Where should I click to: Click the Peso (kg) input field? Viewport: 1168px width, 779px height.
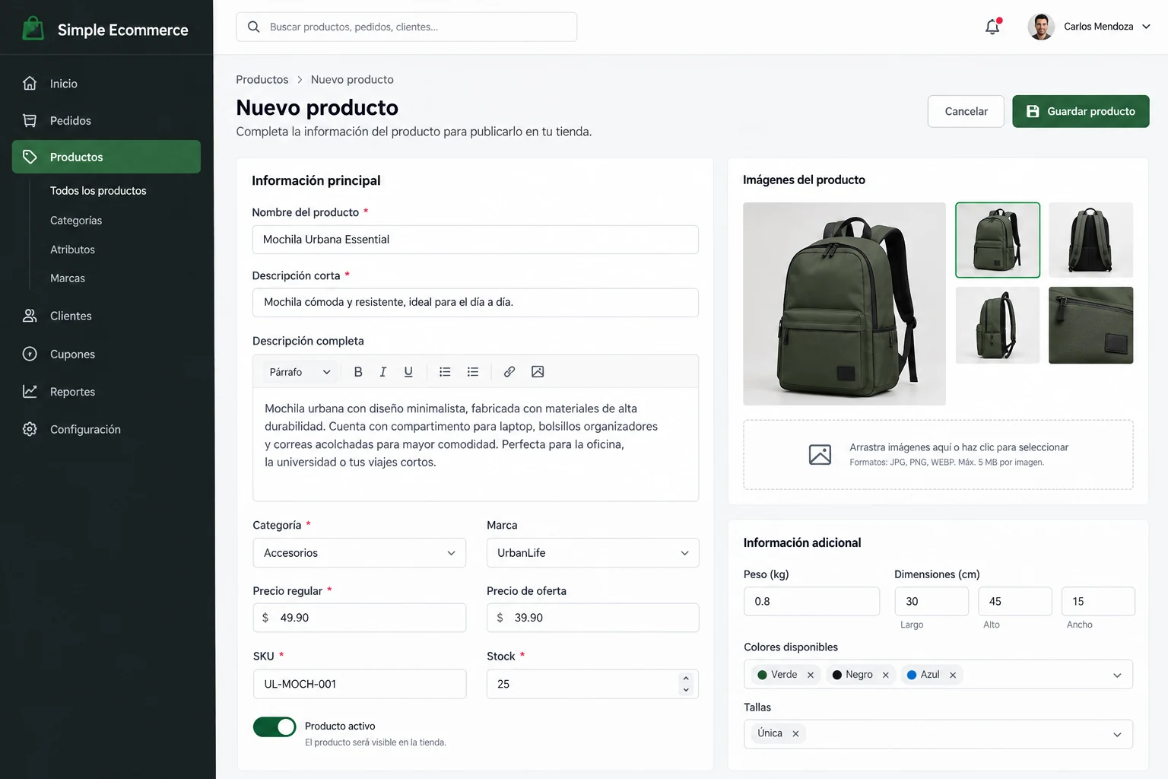point(811,601)
